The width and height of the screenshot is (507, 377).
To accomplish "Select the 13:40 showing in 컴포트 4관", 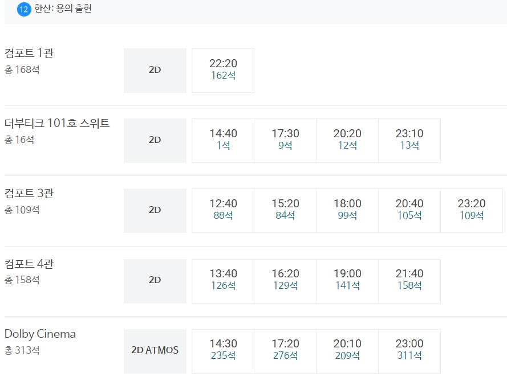I will coord(223,281).
